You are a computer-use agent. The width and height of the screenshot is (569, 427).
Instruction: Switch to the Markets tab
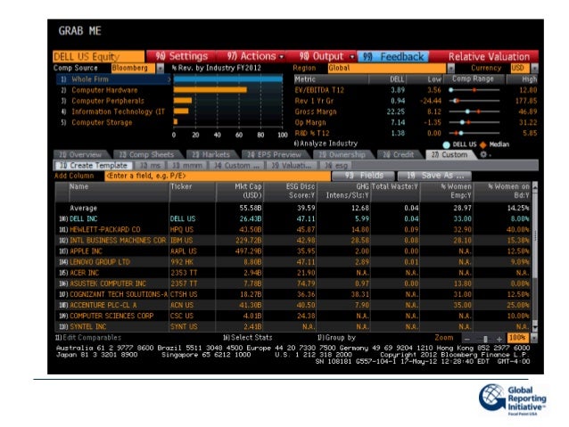(x=211, y=154)
